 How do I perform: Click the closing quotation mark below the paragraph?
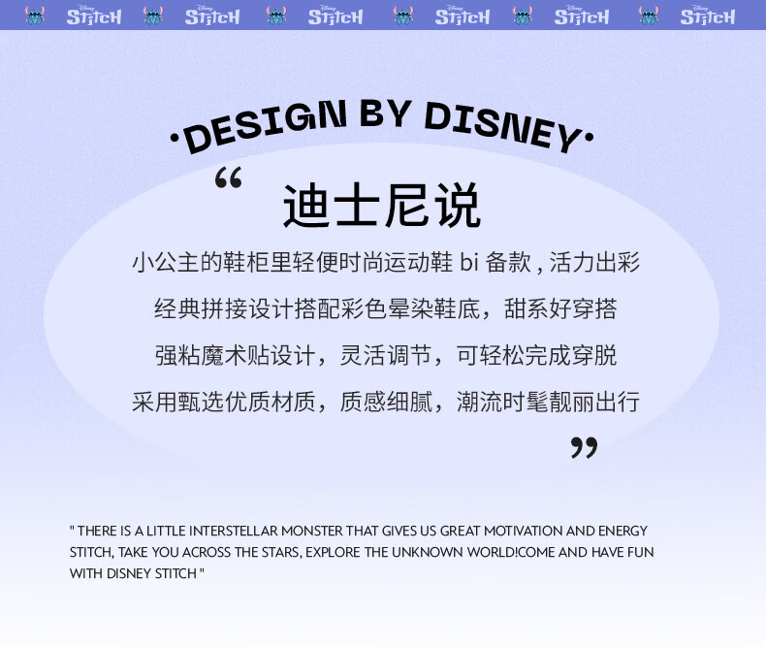(x=585, y=447)
